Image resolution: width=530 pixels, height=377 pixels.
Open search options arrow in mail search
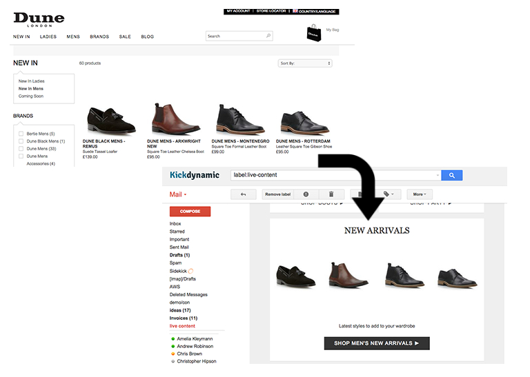pyautogui.click(x=438, y=175)
